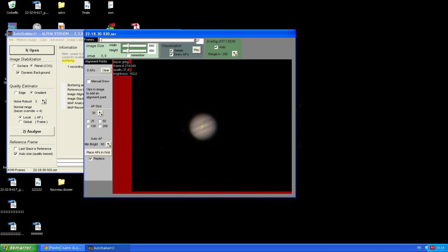Choose the Global (Frame) quality option
This screenshot has height=252, width=448.
[x=20, y=122]
